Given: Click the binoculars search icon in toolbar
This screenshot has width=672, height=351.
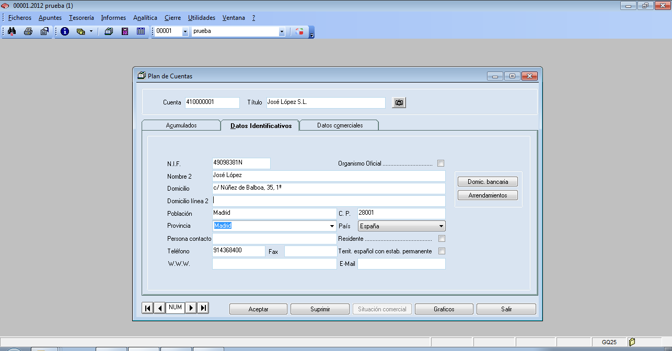Looking at the screenshot, I should (x=12, y=31).
